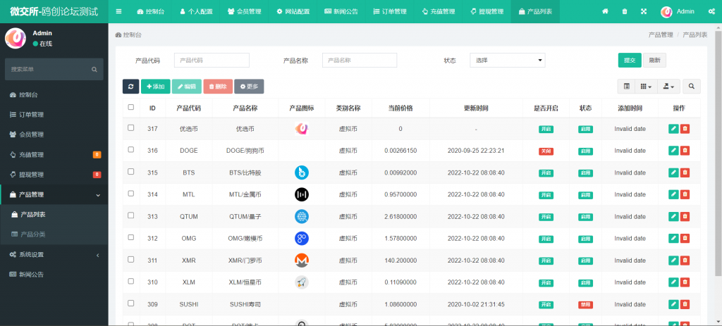Open the columns visibility dropdown

pyautogui.click(x=646, y=87)
